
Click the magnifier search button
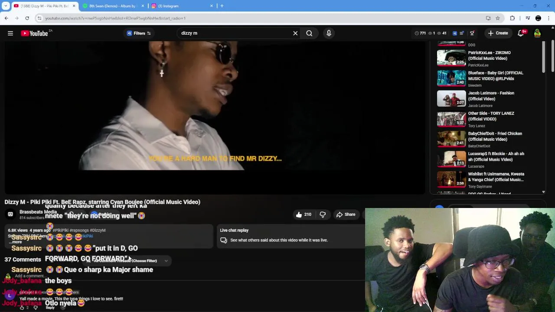309,33
